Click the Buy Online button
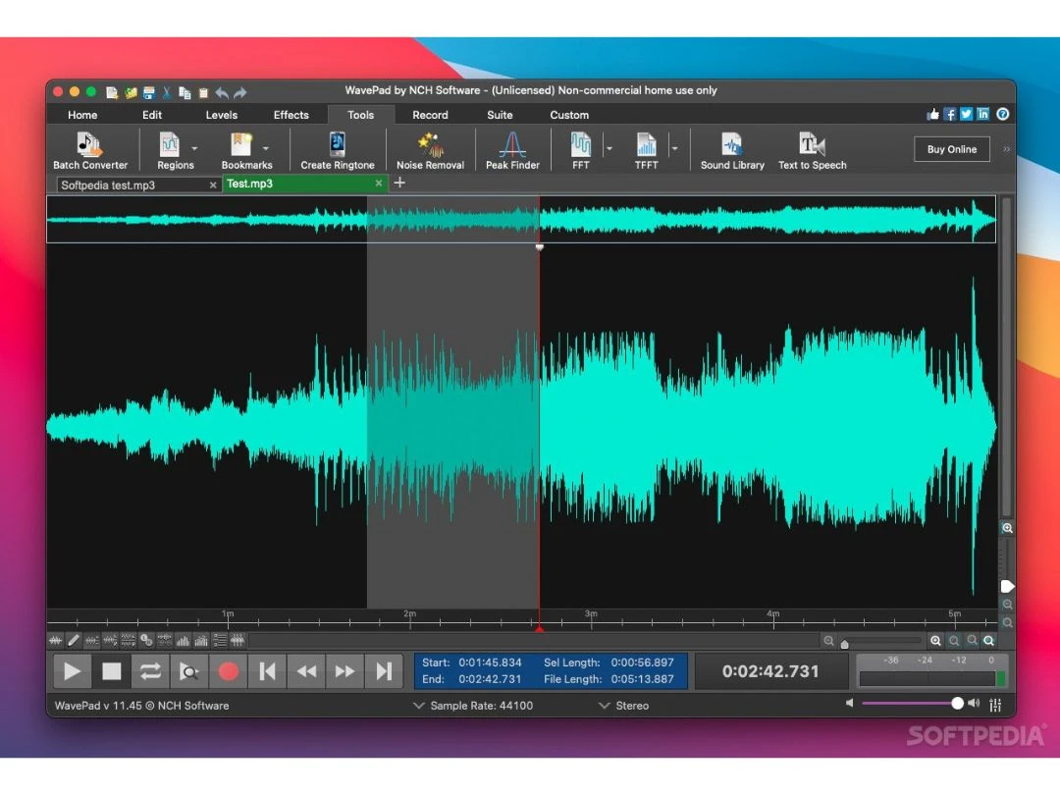1060x795 pixels. [952, 149]
